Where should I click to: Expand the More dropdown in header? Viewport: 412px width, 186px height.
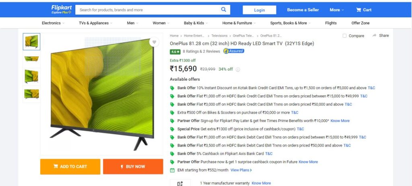pyautogui.click(x=337, y=10)
